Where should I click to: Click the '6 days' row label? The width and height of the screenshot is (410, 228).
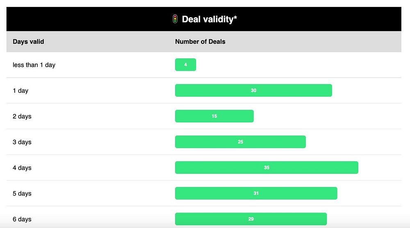(x=22, y=219)
